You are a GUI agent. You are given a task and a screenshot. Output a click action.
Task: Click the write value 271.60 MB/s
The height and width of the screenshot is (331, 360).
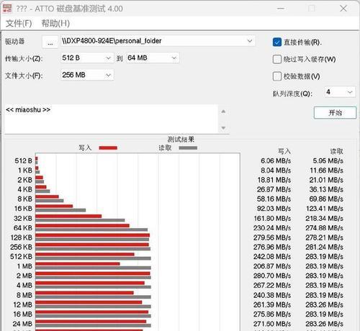(x=272, y=324)
